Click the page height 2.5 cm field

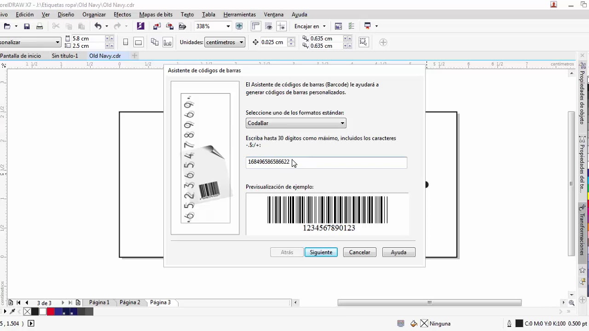click(87, 46)
